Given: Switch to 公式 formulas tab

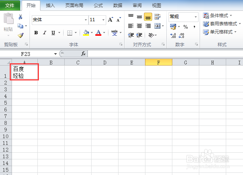Looking at the screenshot, I should click(x=98, y=6).
